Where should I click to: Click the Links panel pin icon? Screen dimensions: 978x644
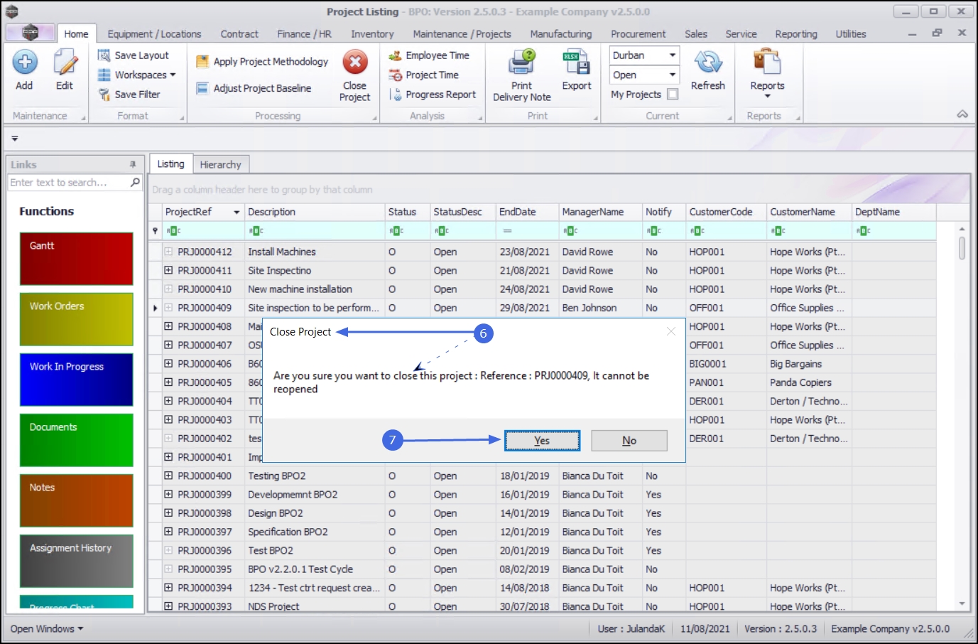pyautogui.click(x=133, y=164)
